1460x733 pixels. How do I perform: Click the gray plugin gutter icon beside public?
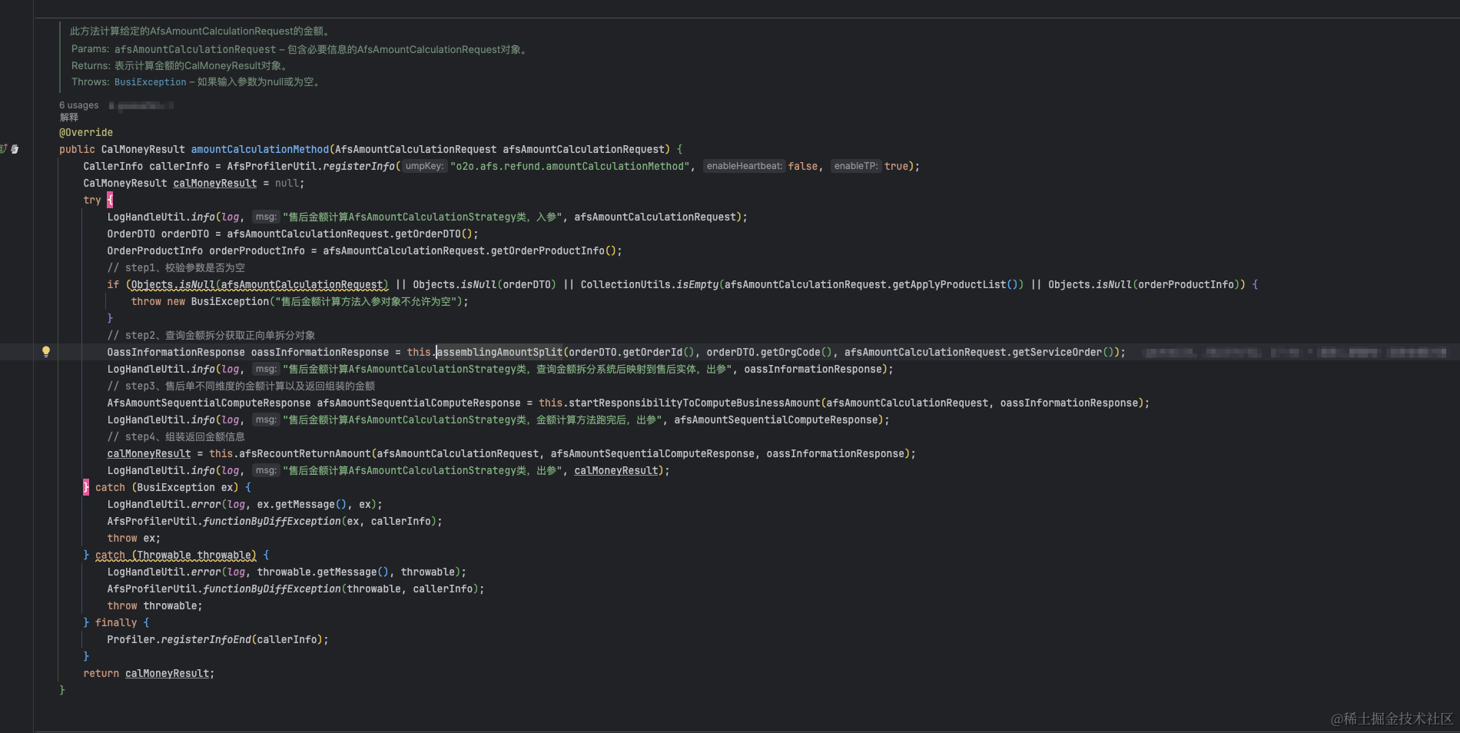pyautogui.click(x=15, y=149)
